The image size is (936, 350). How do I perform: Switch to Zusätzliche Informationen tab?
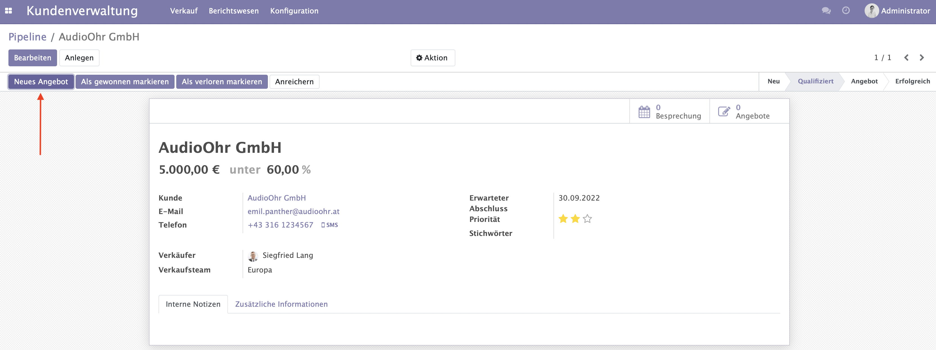[281, 304]
